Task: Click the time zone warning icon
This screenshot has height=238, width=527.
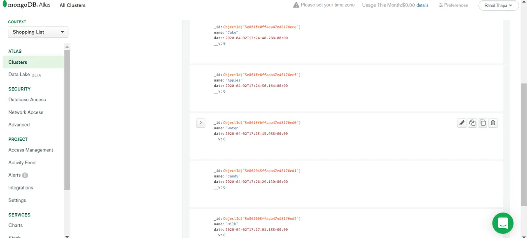Action: coord(296,5)
